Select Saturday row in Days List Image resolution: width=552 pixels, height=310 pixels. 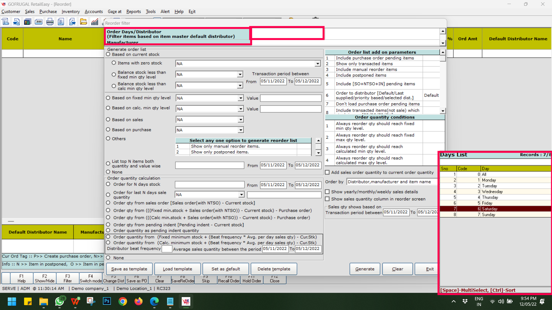click(x=495, y=209)
